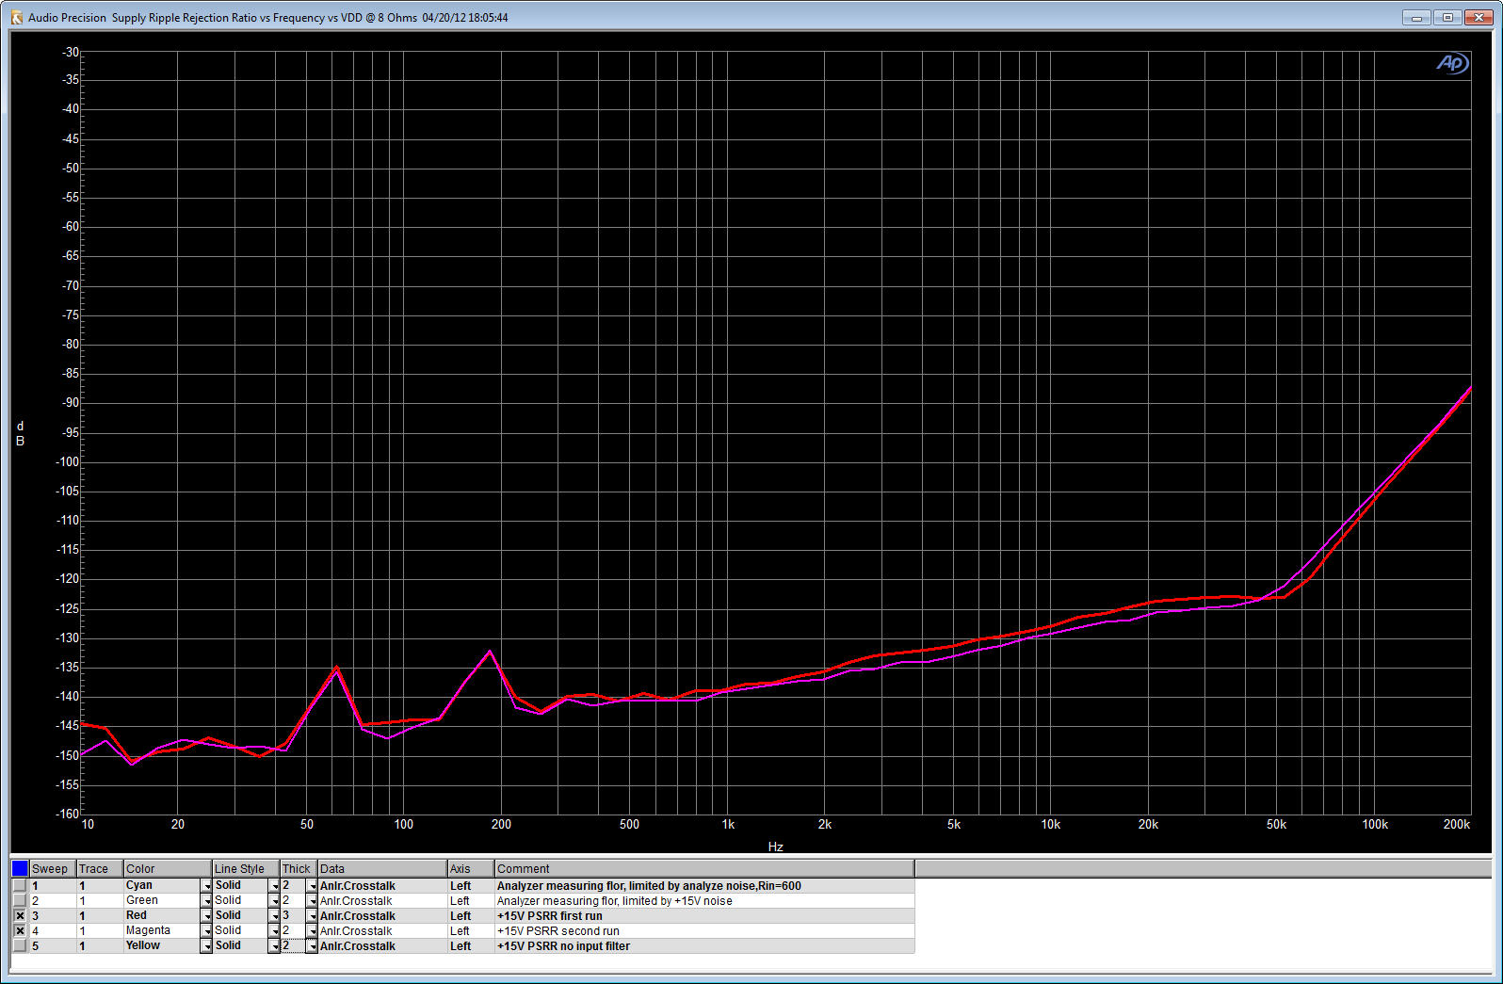1503x984 pixels.
Task: Click the Sweep column header
Action: 53,868
